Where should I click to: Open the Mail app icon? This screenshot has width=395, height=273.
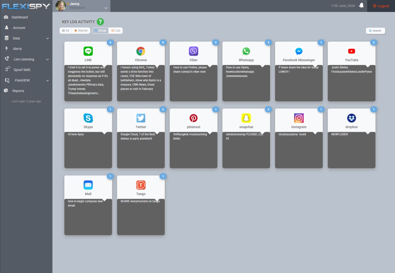tap(88, 185)
